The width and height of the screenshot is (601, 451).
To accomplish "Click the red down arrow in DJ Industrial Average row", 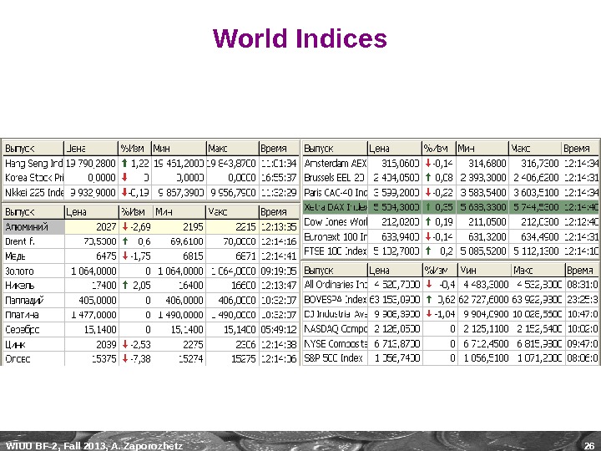I will tap(429, 314).
